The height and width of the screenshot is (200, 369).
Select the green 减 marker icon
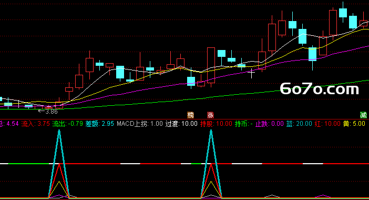tap(363, 115)
